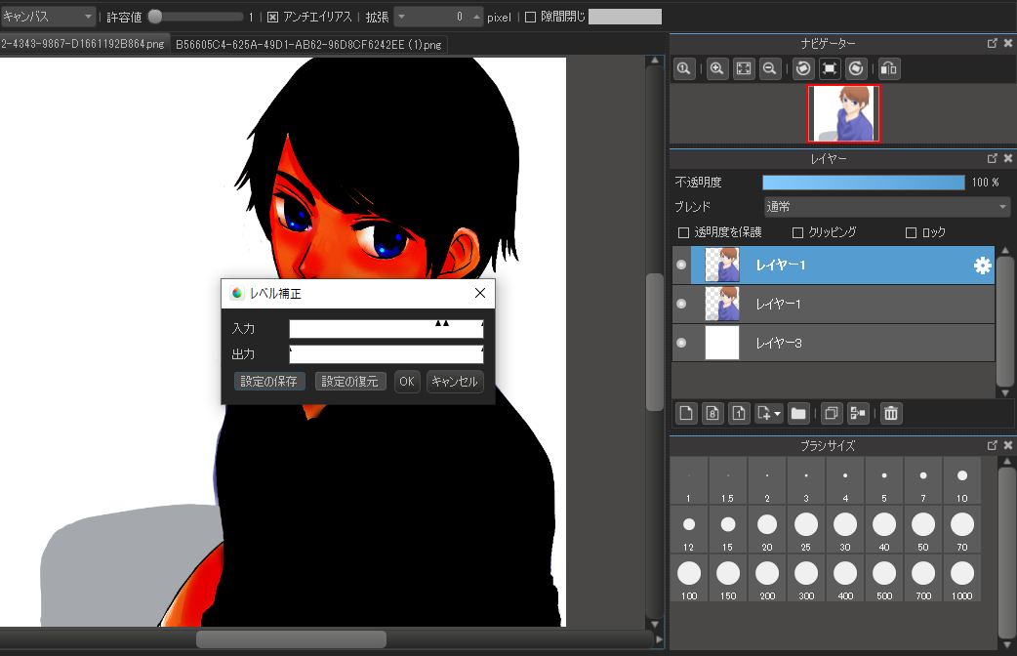Enable the 透明度を保護 checkbox
Screen dimensions: 1017x656
pyautogui.click(x=683, y=233)
